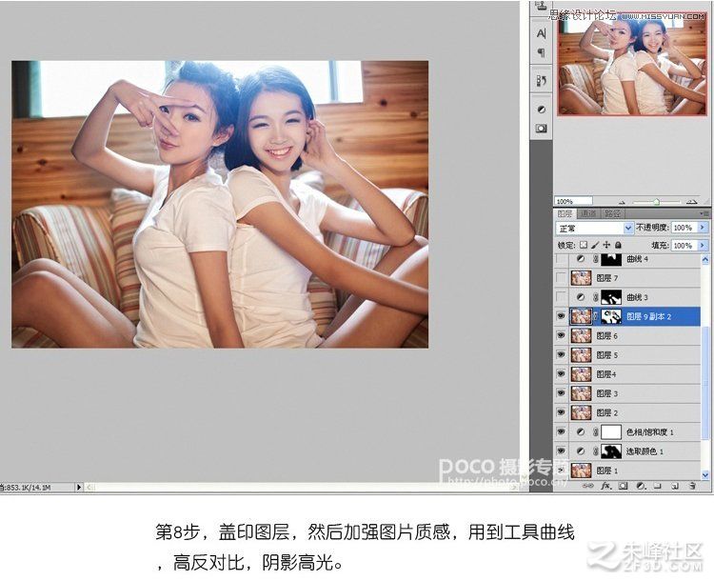Click the layers panel scroll up arrow

(x=705, y=259)
